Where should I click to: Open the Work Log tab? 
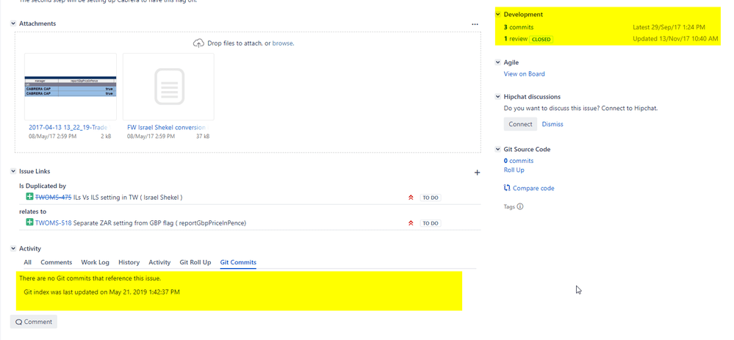pyautogui.click(x=95, y=262)
